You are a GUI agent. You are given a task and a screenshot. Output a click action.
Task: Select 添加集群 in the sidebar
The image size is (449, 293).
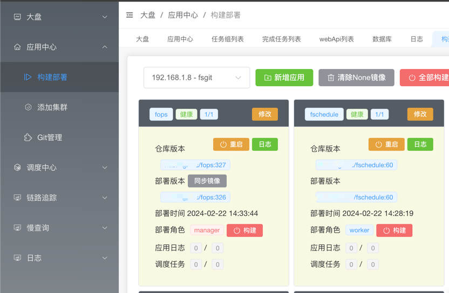pyautogui.click(x=59, y=107)
